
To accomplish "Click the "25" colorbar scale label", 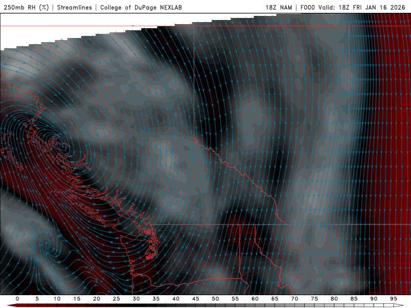I will coord(117,299).
